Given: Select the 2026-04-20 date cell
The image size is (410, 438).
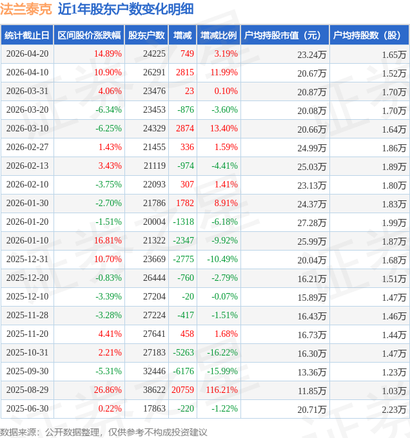Looking at the screenshot, I should point(27,54).
